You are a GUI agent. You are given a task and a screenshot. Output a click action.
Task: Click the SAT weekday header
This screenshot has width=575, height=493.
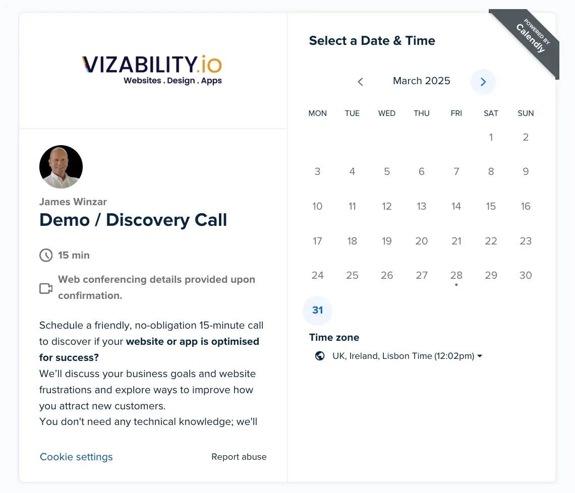coord(491,113)
